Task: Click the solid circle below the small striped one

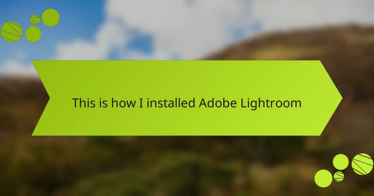Action: 33,34
